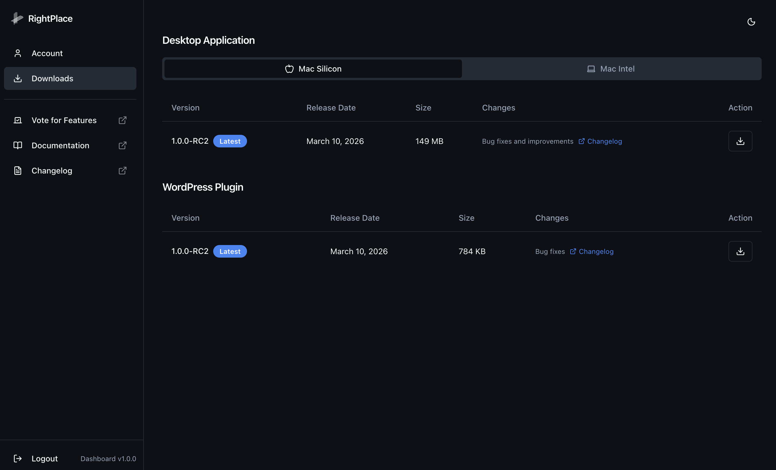Screen dimensions: 776x470
Task: Switch platform to Mac Silicon
Action: pyautogui.click(x=312, y=69)
